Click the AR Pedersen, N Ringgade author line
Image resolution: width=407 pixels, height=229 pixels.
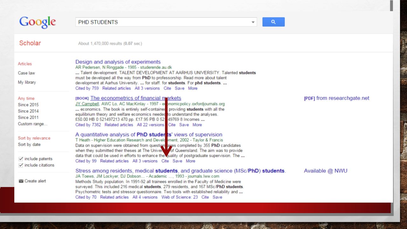point(124,67)
